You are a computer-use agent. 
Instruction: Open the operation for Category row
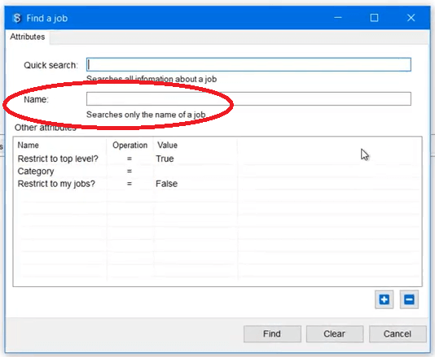(130, 172)
